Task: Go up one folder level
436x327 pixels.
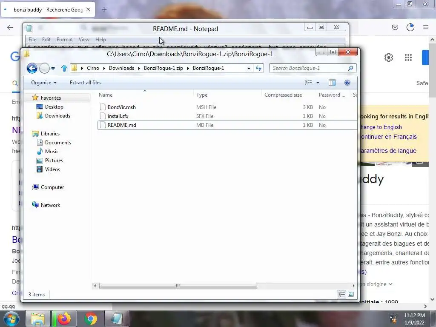Action: [64, 68]
